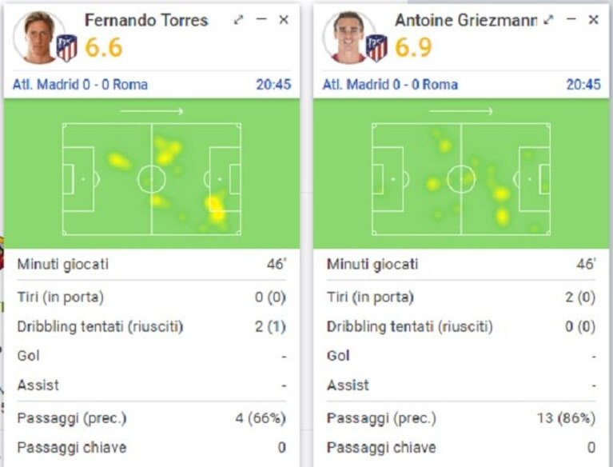Click Atletico Madrid crest beside Griezmann
Image resolution: width=613 pixels, height=467 pixels.
click(376, 48)
